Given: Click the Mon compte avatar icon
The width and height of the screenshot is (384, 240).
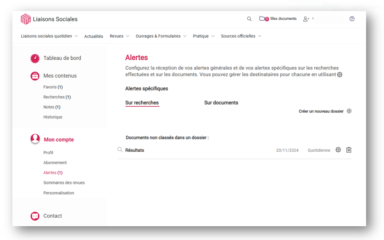Looking at the screenshot, I should (x=35, y=139).
